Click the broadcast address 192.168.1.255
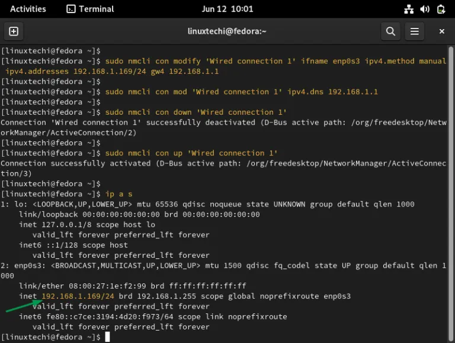Image resolution: width=455 pixels, height=343 pixels. [166, 296]
